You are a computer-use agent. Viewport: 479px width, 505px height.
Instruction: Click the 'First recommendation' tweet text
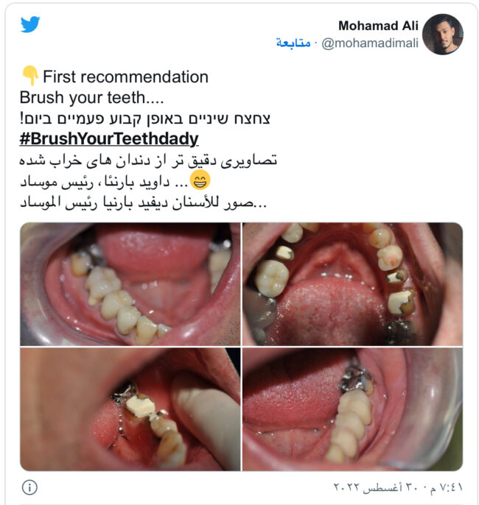point(125,77)
